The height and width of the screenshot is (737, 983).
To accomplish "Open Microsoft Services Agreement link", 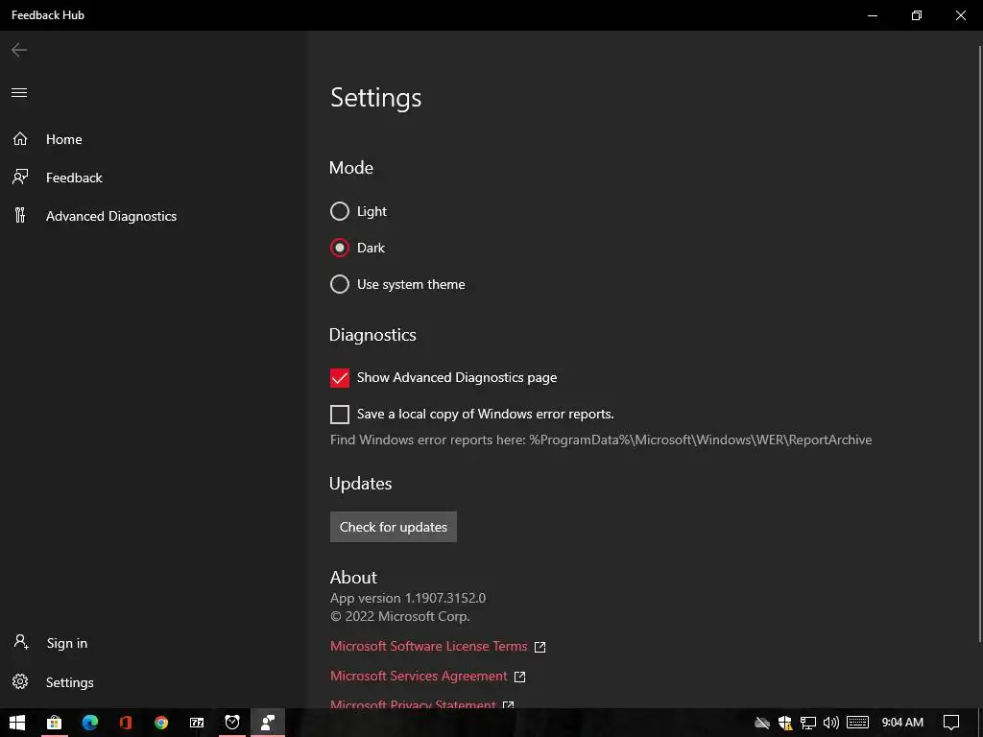I will [x=419, y=677].
